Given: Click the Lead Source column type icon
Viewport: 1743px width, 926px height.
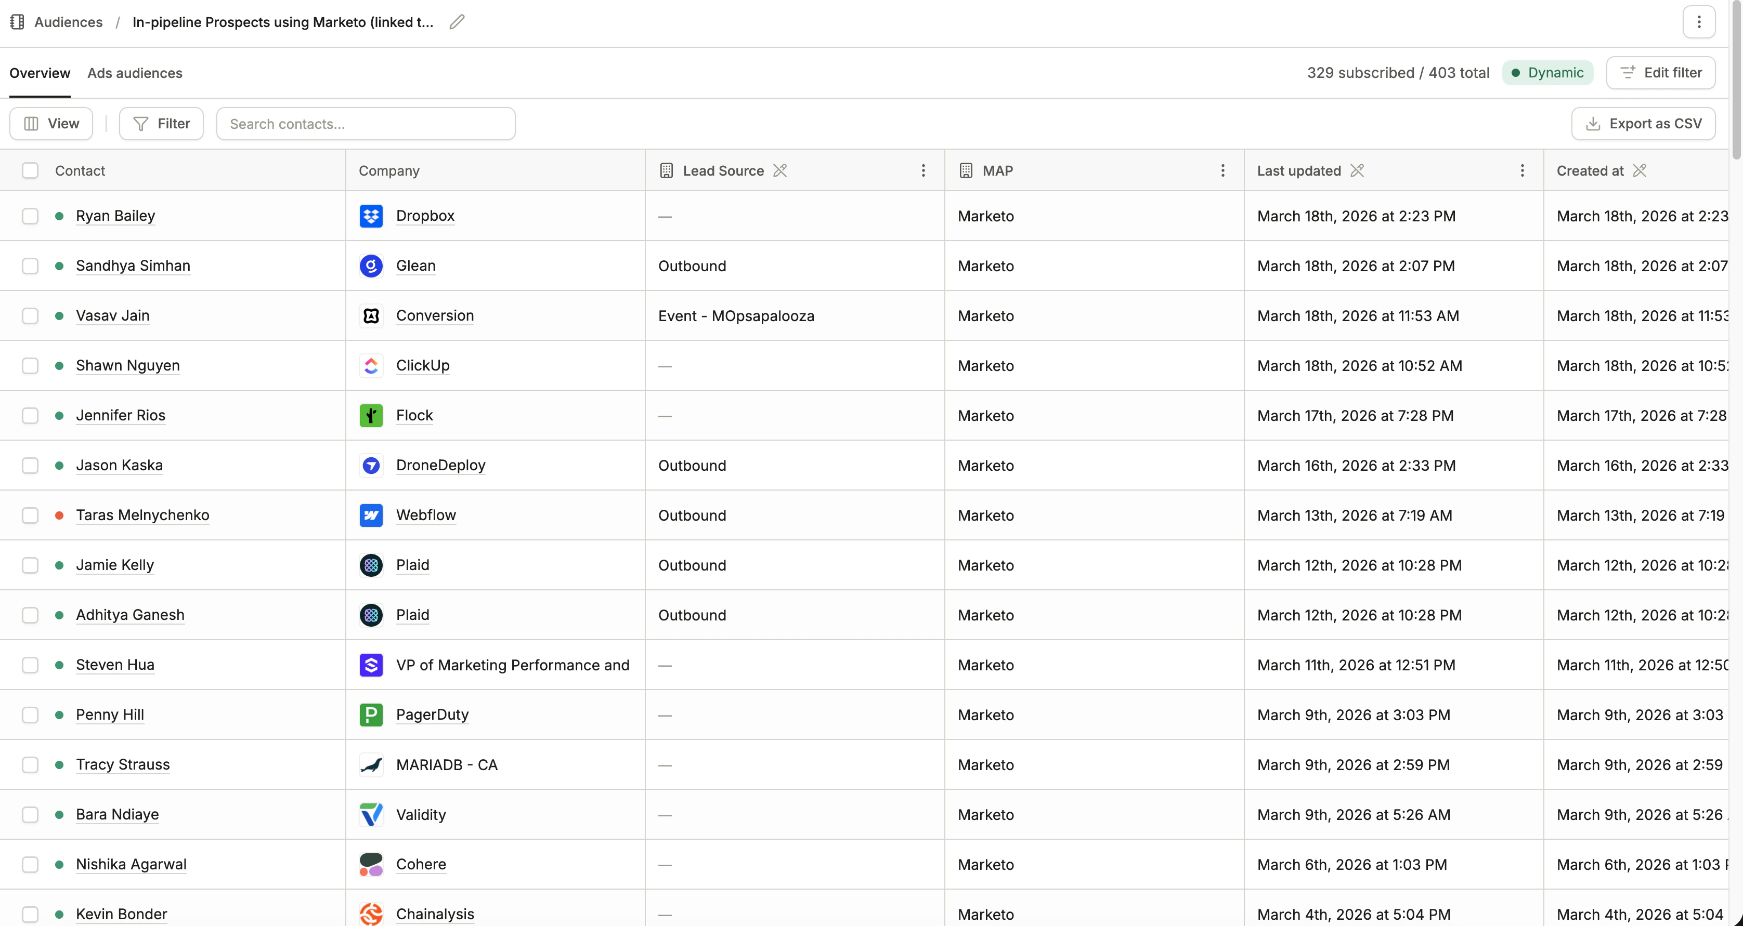Looking at the screenshot, I should click(x=667, y=170).
